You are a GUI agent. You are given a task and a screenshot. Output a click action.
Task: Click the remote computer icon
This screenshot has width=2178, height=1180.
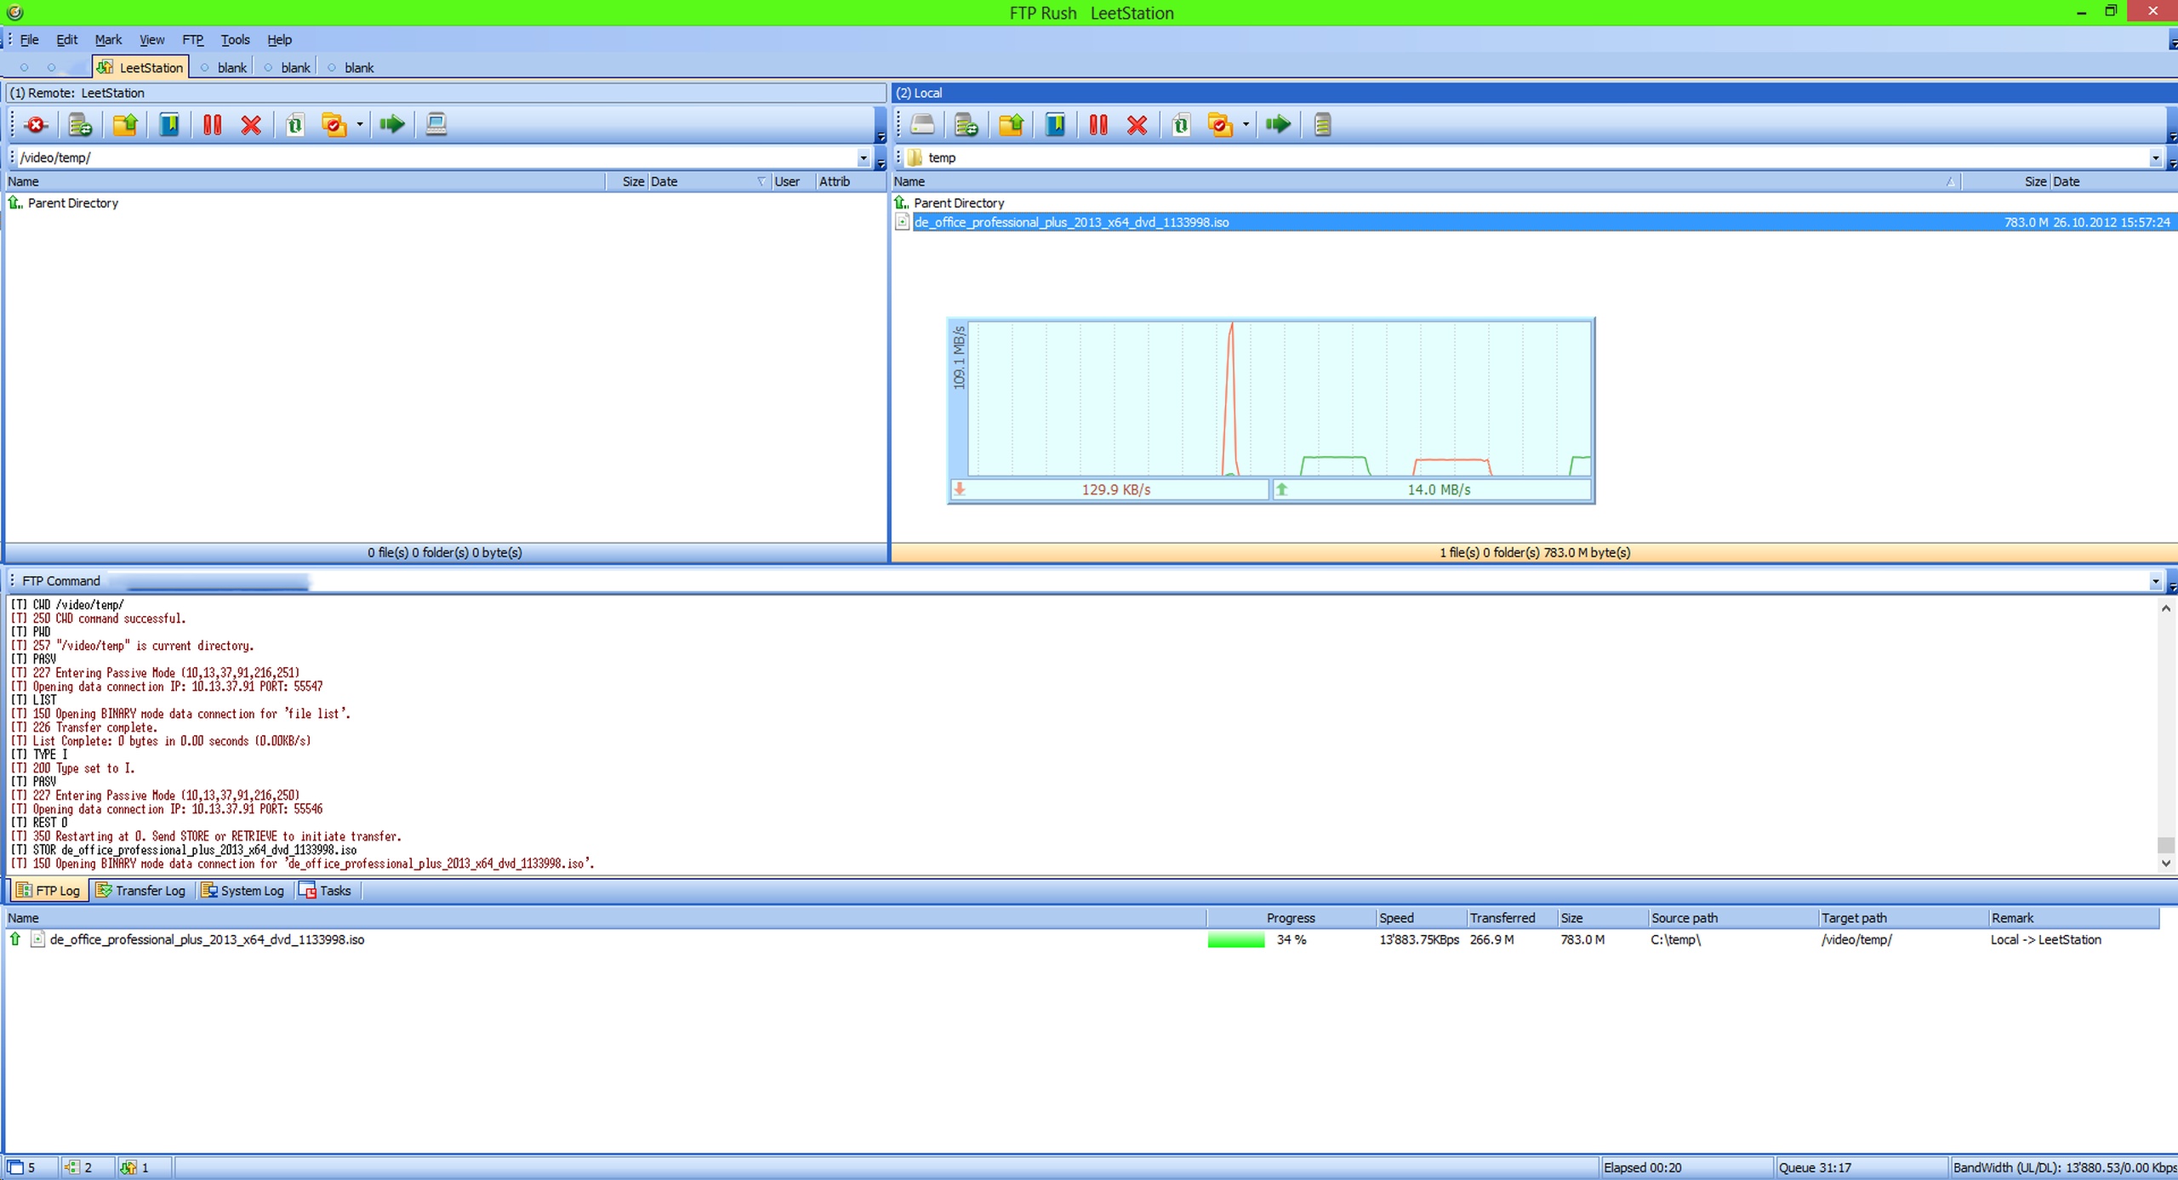[x=436, y=125]
